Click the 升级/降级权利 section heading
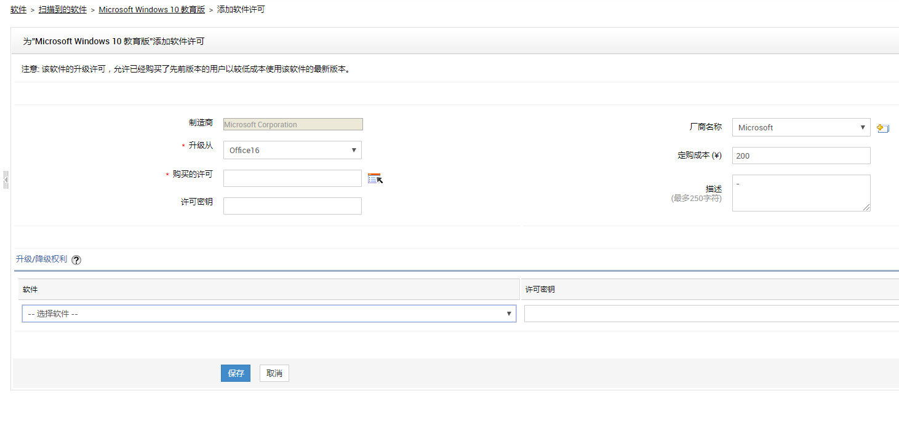Viewport: 899px width, 423px height. pyautogui.click(x=41, y=259)
